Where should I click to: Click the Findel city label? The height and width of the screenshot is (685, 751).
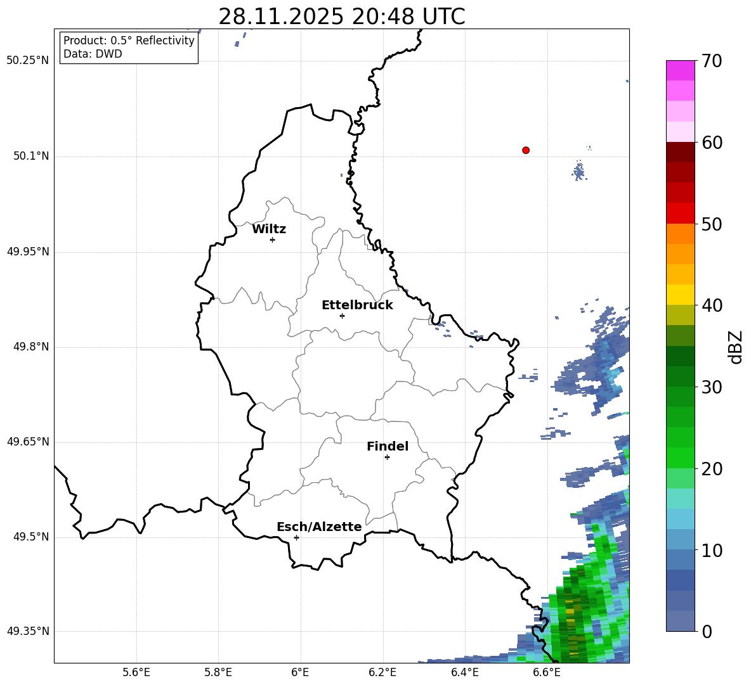[388, 446]
